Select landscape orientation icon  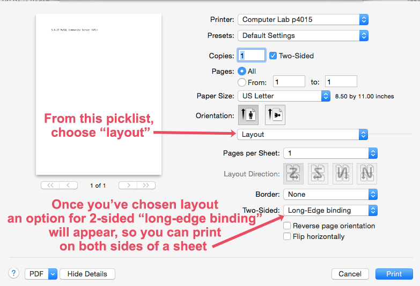point(274,114)
